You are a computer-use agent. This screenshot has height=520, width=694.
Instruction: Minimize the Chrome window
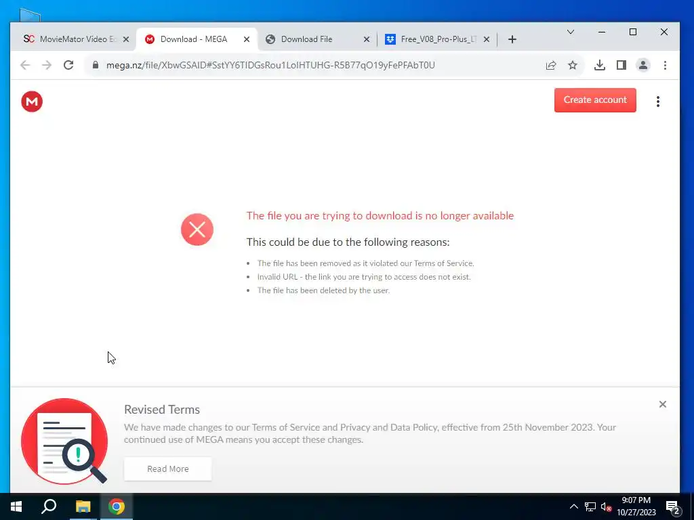[602, 32]
